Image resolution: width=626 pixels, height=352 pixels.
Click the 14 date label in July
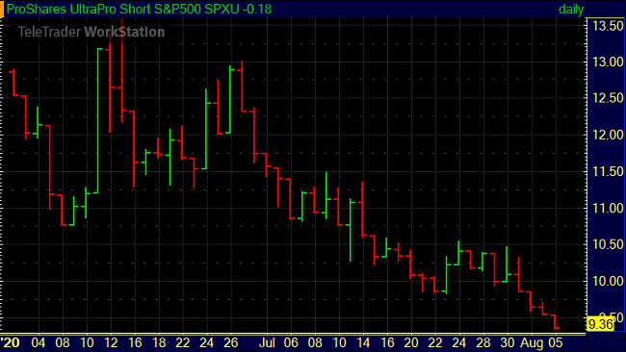[363, 342]
